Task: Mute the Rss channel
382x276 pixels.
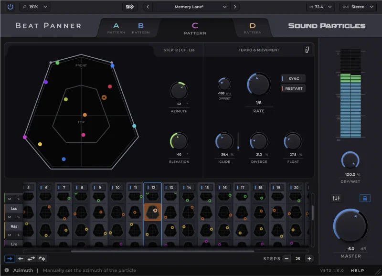Action: (x=10, y=235)
